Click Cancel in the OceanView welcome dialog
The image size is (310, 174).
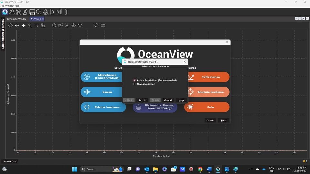click(210, 120)
